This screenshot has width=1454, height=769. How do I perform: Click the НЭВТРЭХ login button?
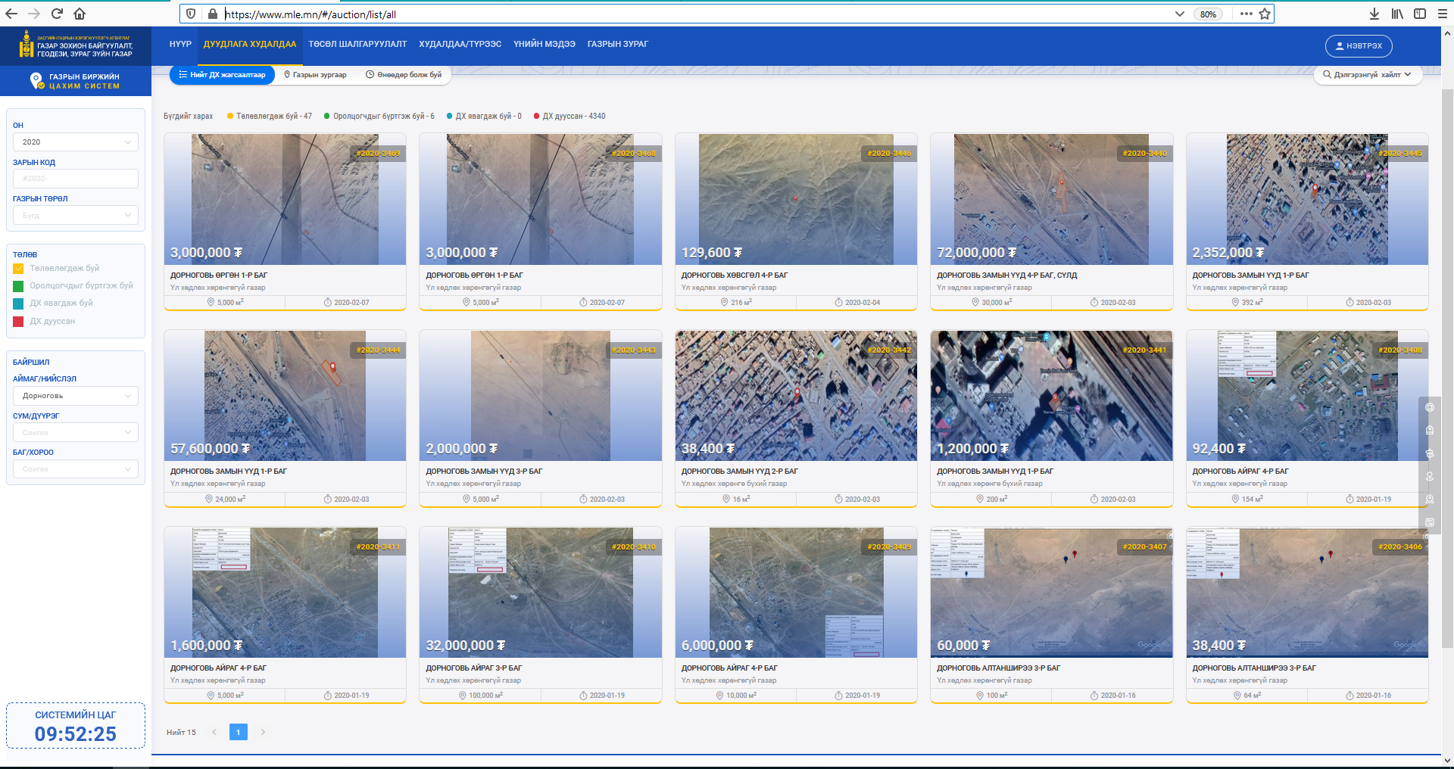pos(1358,46)
